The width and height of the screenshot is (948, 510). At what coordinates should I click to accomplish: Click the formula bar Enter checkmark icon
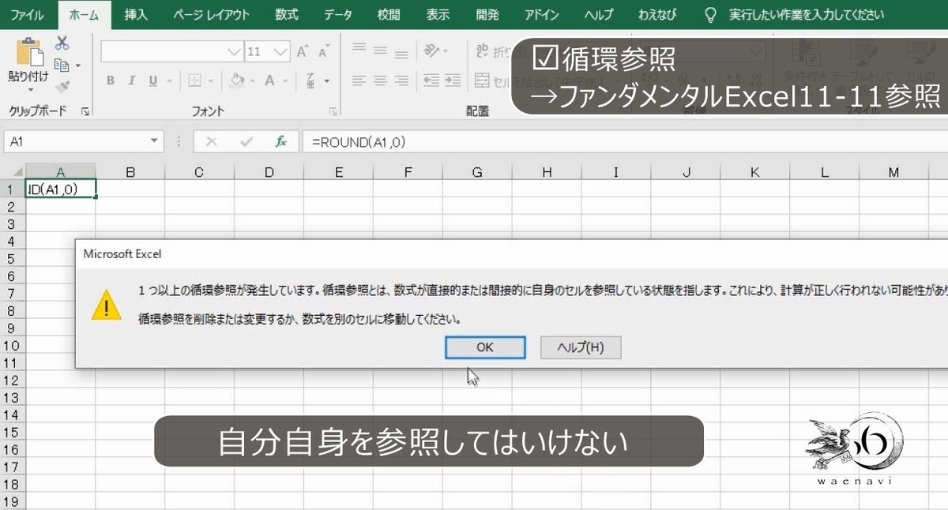pos(246,142)
